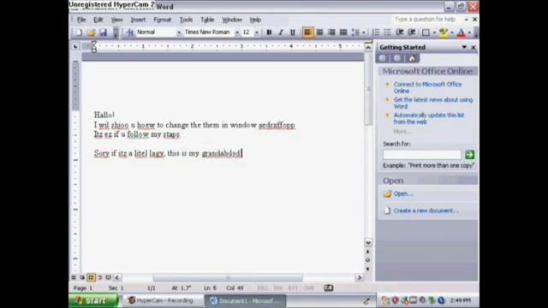The height and width of the screenshot is (308, 548).
Task: Click Connect to Microsoft Office Online link
Action: [427, 87]
